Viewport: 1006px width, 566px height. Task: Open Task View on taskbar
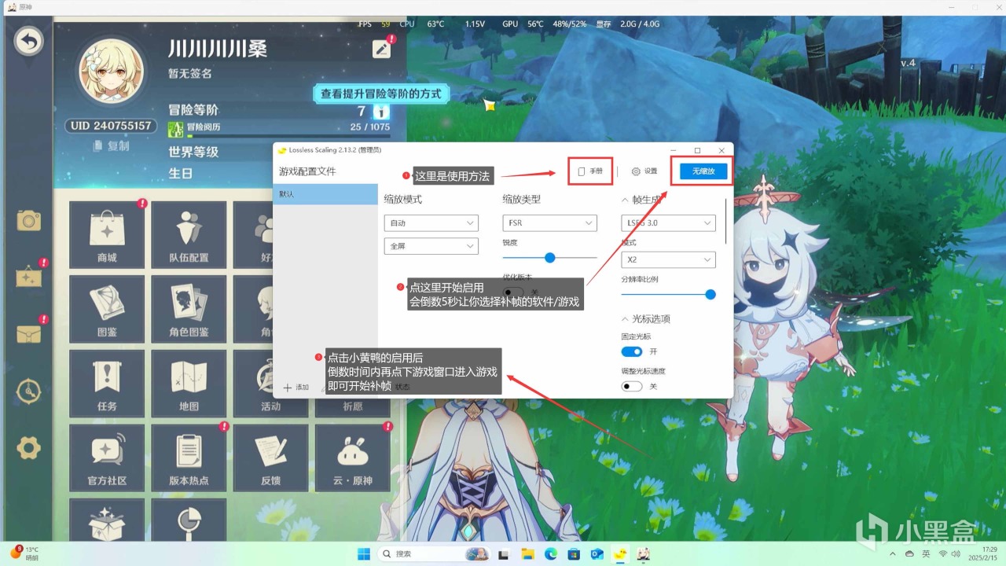pos(504,553)
